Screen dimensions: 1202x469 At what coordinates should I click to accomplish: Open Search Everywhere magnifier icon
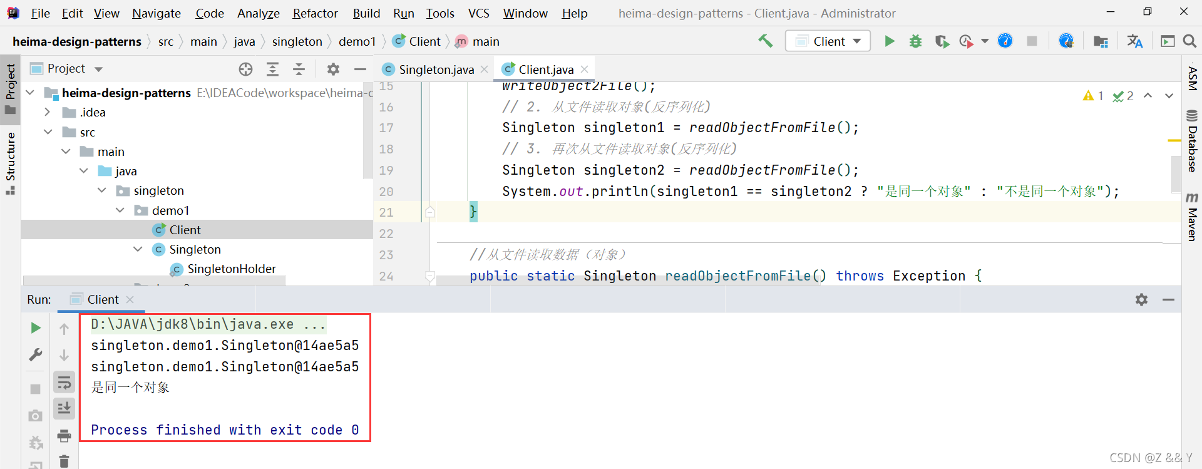tap(1189, 41)
